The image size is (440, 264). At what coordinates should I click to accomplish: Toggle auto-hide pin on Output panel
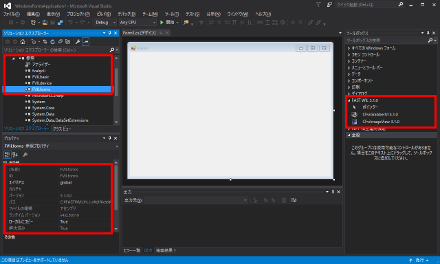point(333,192)
